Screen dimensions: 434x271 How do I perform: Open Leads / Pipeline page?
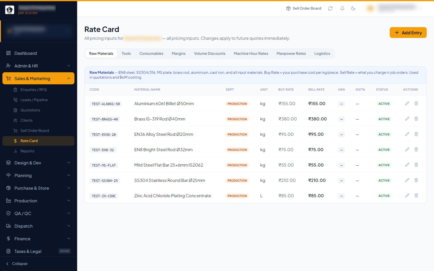click(x=38, y=100)
